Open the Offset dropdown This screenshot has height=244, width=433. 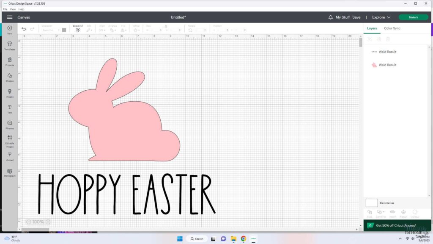point(137,29)
